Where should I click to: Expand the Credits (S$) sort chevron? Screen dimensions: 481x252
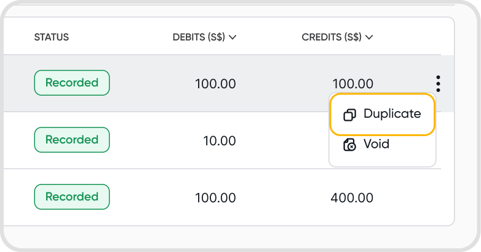click(369, 37)
